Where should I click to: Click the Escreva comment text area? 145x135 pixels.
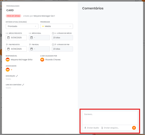(x=110, y=118)
